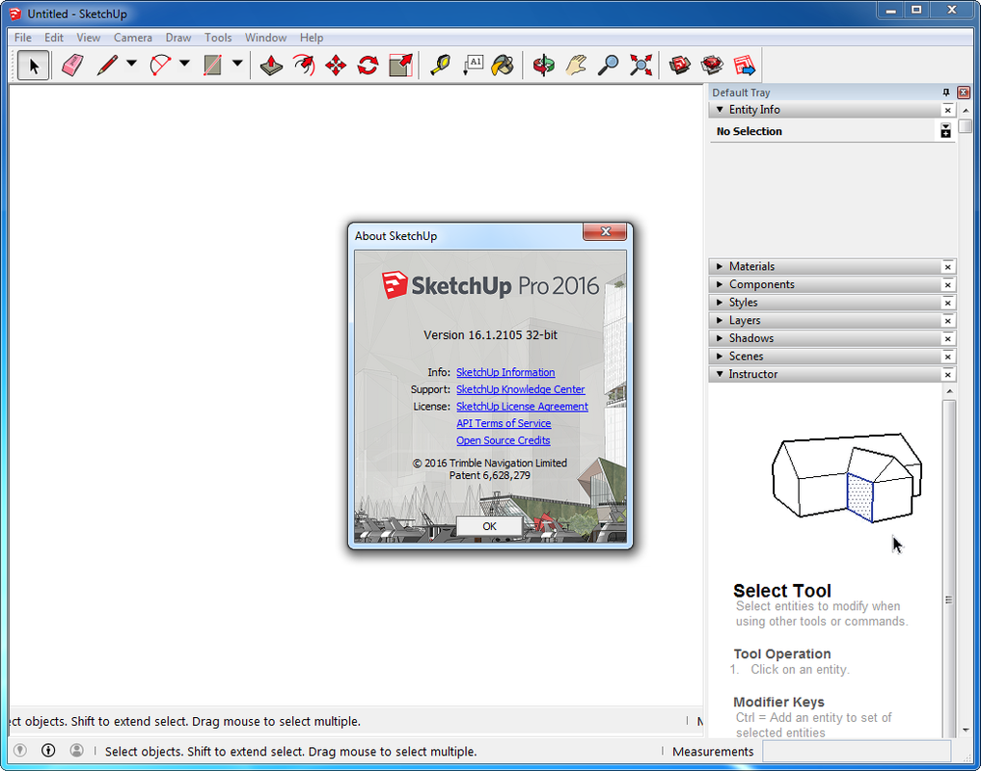This screenshot has height=771, width=981.
Task: Expand the Shadows panel
Action: tap(720, 338)
